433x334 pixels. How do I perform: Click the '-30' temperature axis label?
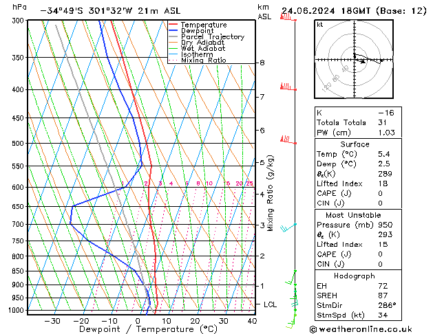[52, 322]
